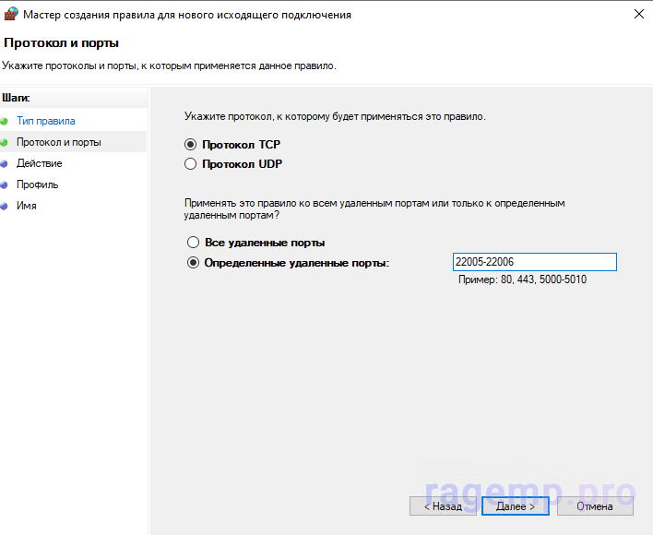Screen dimensions: 653x535
Task: Go to the Протокол и порты step
Action: (59, 142)
